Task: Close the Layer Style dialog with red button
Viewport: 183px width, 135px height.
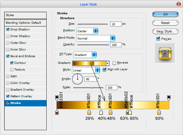Action: [x=178, y=4]
